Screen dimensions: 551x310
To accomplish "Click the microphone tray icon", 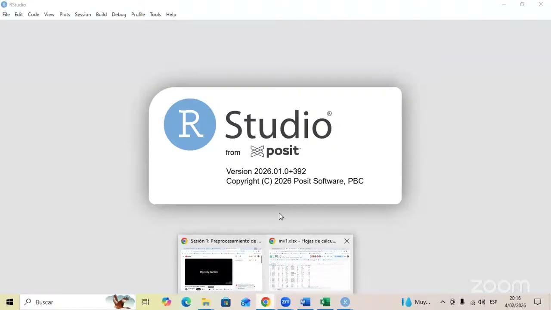I will pyautogui.click(x=462, y=302).
